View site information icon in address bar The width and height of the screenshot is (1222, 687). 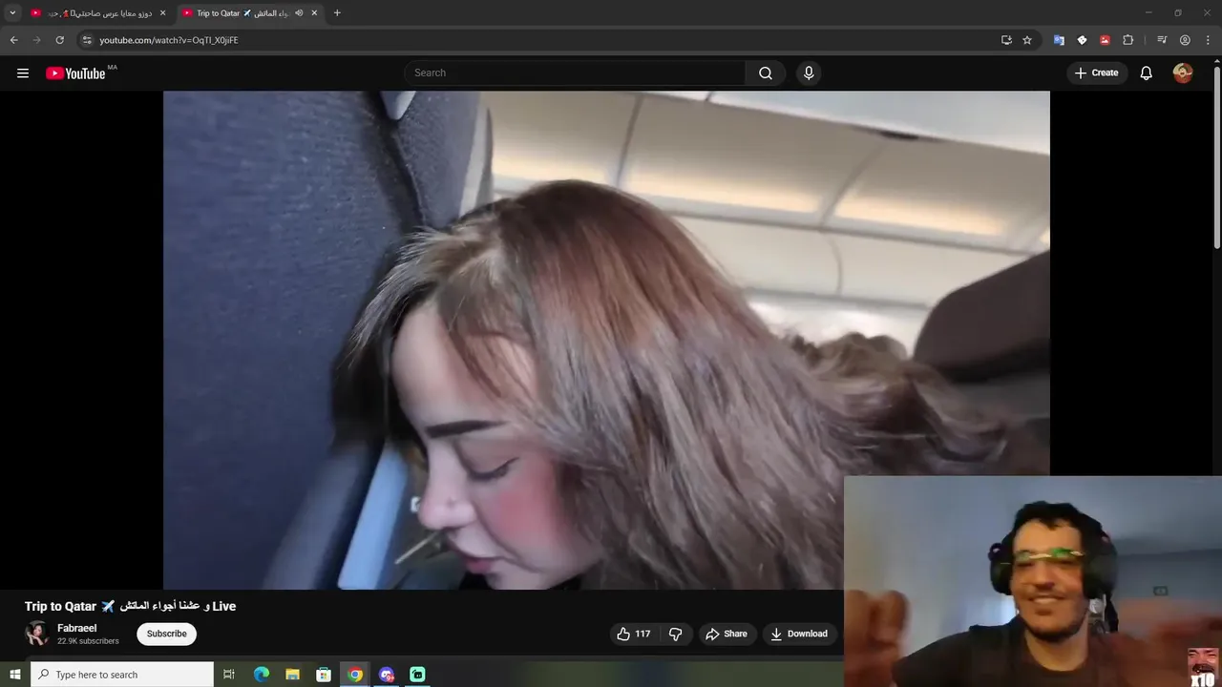click(x=87, y=40)
